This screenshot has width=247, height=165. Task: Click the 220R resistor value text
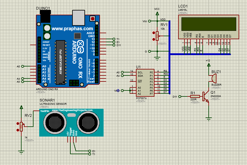[x=193, y=99]
